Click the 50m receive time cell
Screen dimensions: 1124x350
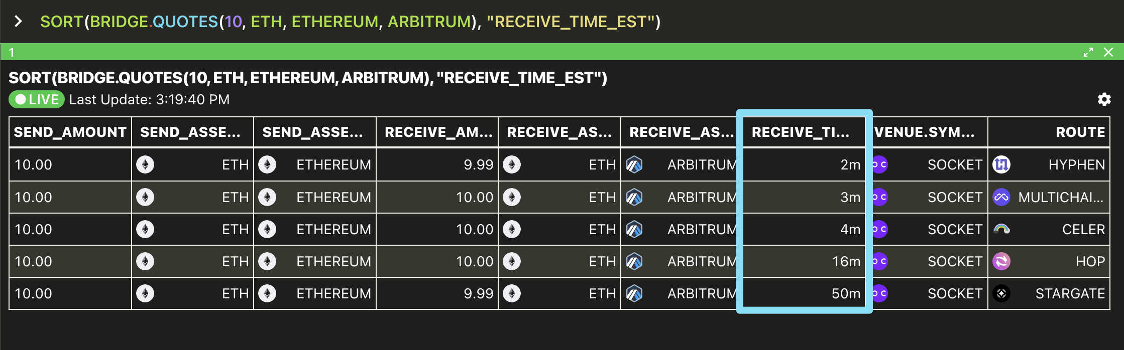(x=804, y=293)
